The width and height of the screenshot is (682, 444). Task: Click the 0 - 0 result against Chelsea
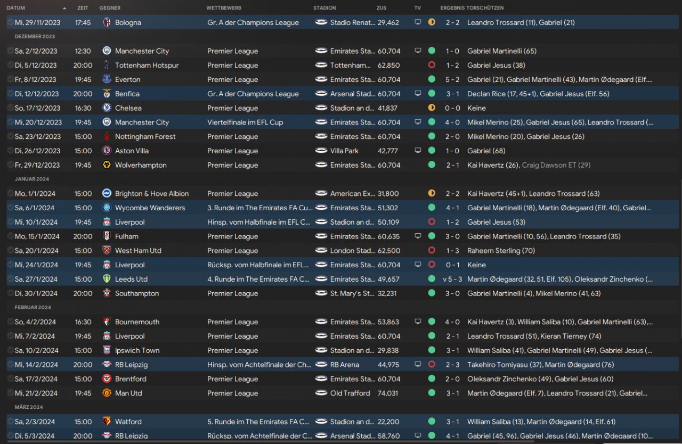pos(452,108)
